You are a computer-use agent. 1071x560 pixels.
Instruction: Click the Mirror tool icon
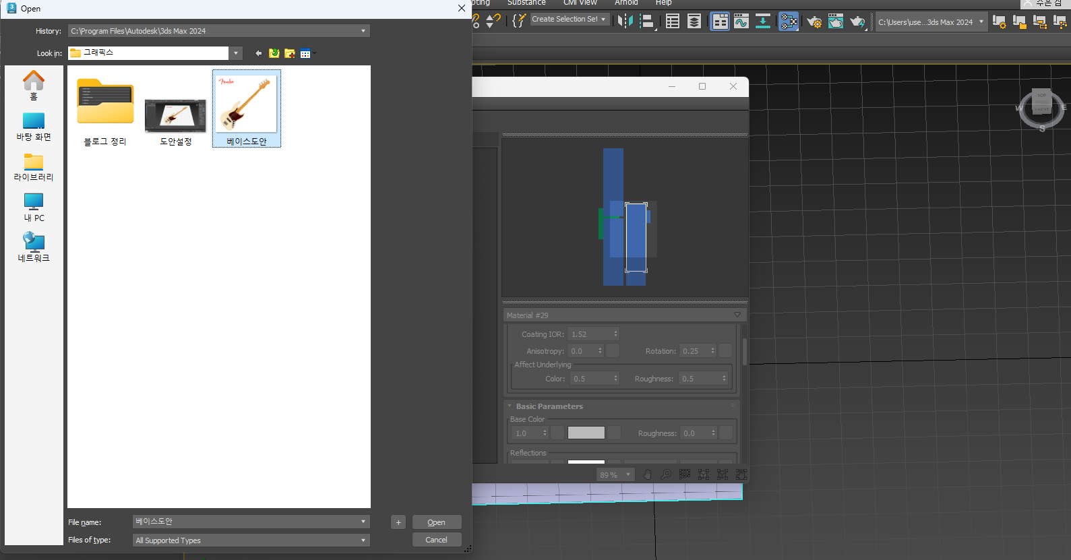(x=625, y=22)
